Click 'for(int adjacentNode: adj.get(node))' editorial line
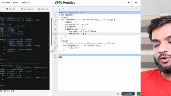Viewport: 171px width, 96px height. tap(17, 40)
